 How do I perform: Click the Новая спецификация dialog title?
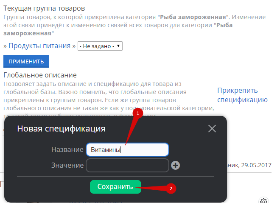(61, 129)
